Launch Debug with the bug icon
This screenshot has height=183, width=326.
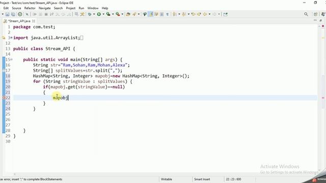pos(90,14)
